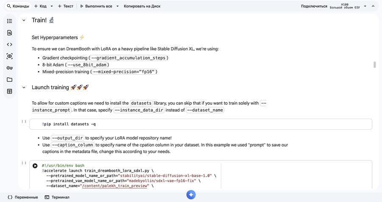Screen dimensions: 382x202
Task: Open the runtime options dropdown arrow
Action: coord(365,6)
